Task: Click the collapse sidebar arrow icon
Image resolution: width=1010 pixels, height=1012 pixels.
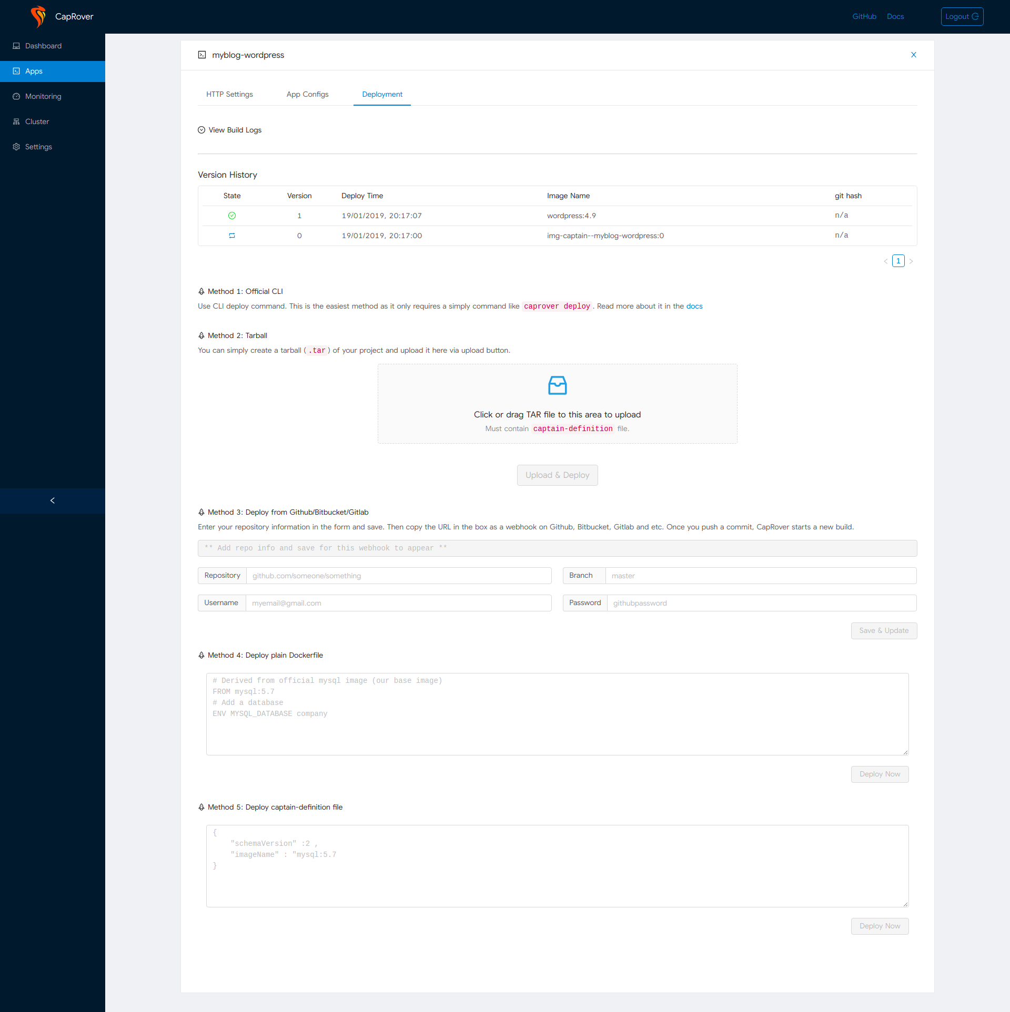Action: pyautogui.click(x=52, y=500)
